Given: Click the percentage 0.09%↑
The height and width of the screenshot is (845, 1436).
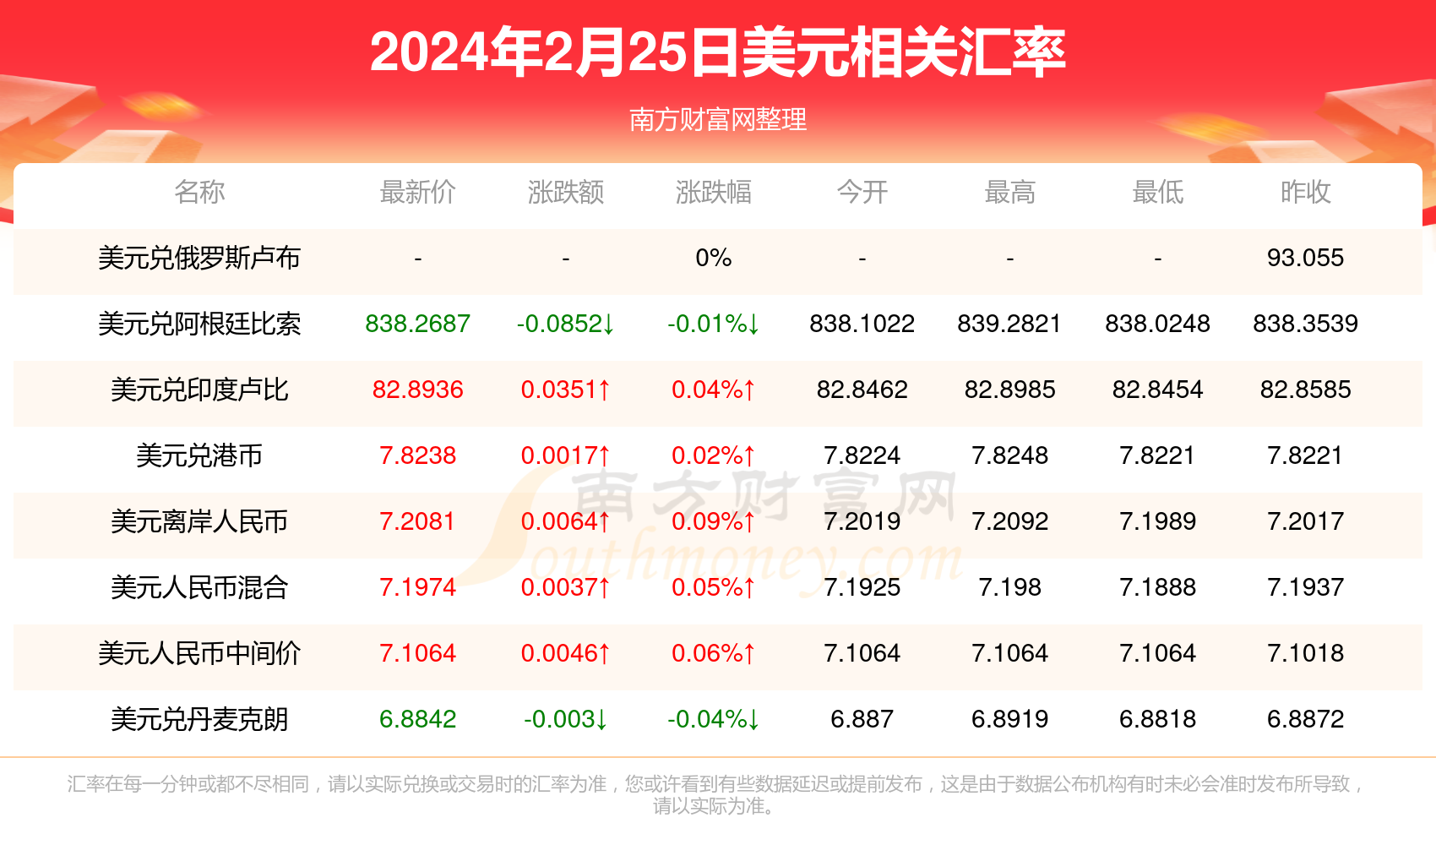Looking at the screenshot, I should tap(714, 522).
